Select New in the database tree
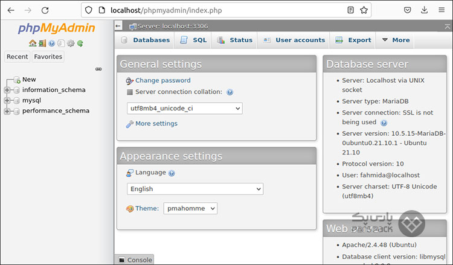This screenshot has height=265, width=453. coord(29,80)
